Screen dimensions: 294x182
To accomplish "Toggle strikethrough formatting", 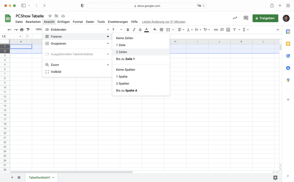I will (x=140, y=30).
